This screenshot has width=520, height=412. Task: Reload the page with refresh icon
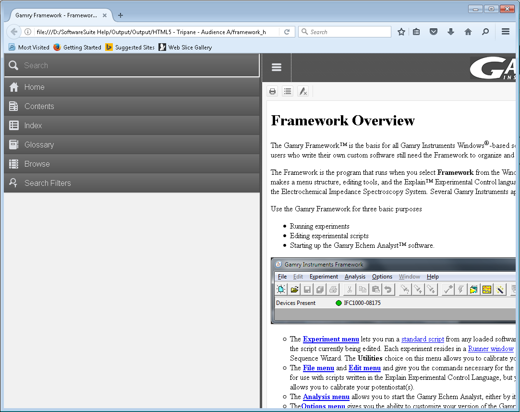287,32
